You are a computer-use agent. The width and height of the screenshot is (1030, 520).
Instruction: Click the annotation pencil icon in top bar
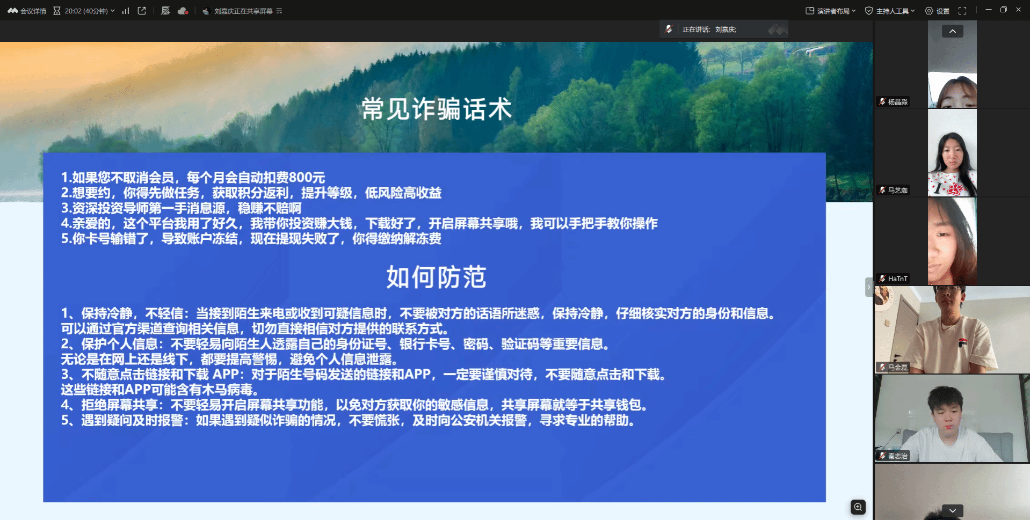click(x=165, y=11)
